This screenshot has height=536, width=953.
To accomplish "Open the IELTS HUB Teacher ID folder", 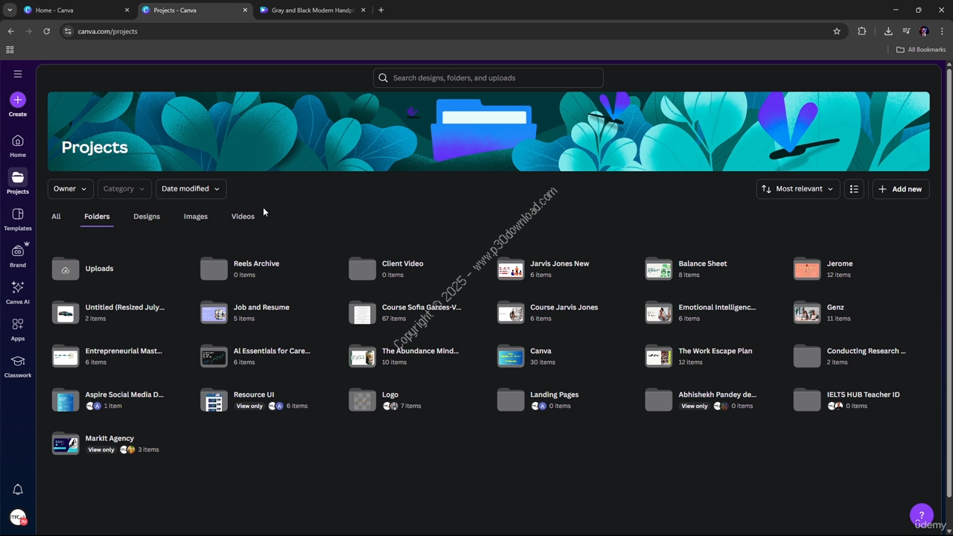I will tap(847, 400).
